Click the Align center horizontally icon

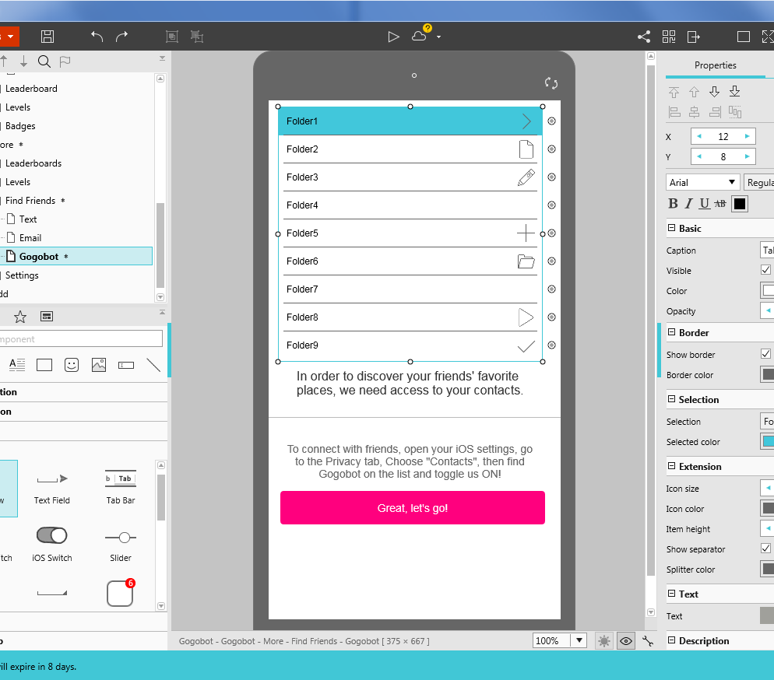(694, 112)
